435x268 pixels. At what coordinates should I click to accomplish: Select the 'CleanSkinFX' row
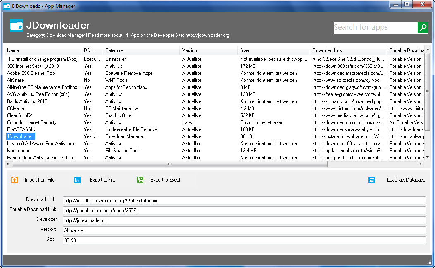(215, 115)
